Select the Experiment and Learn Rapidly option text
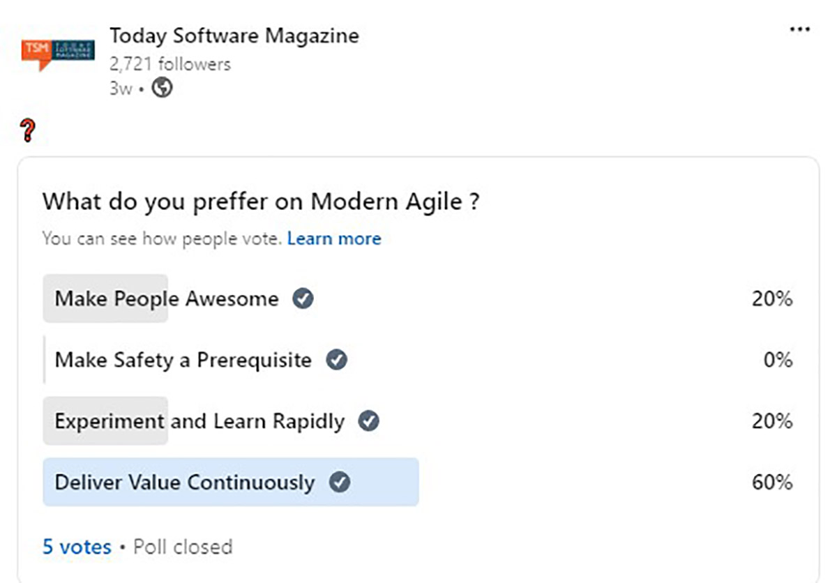 pos(199,422)
